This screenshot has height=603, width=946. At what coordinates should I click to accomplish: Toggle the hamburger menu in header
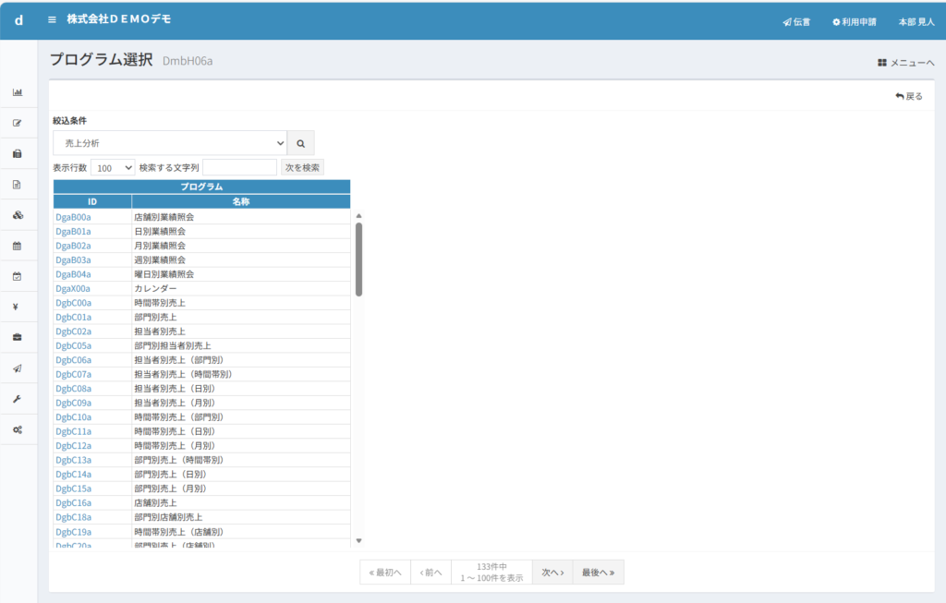(53, 19)
